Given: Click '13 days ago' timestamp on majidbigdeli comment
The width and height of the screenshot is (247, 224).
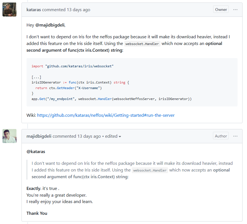Looking at the screenshot, I should [x=89, y=136].
